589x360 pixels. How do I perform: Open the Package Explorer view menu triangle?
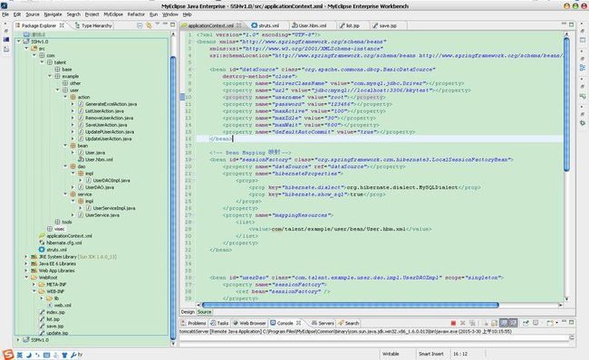click(x=158, y=24)
